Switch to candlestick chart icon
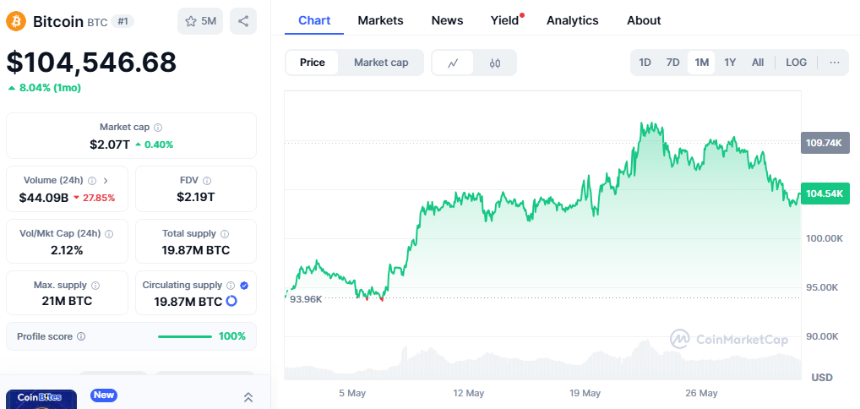 [x=495, y=63]
